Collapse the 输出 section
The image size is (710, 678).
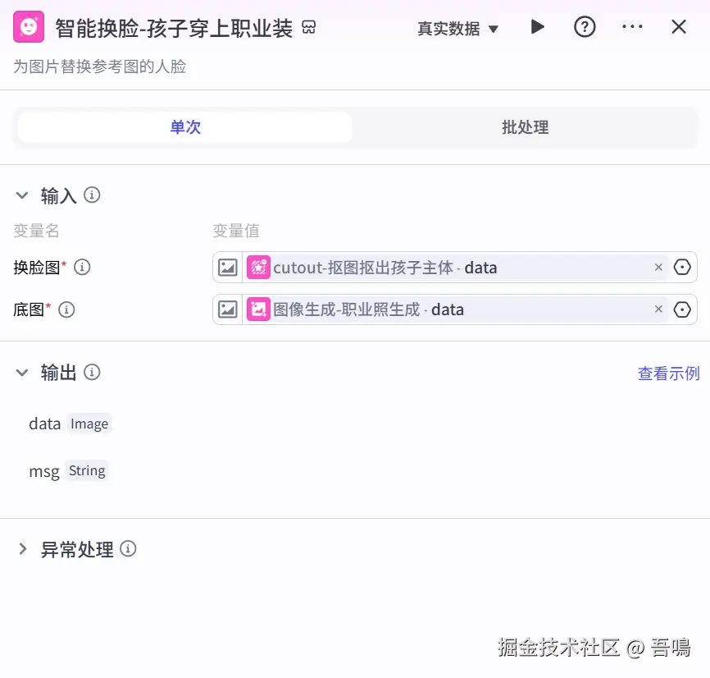tap(22, 373)
